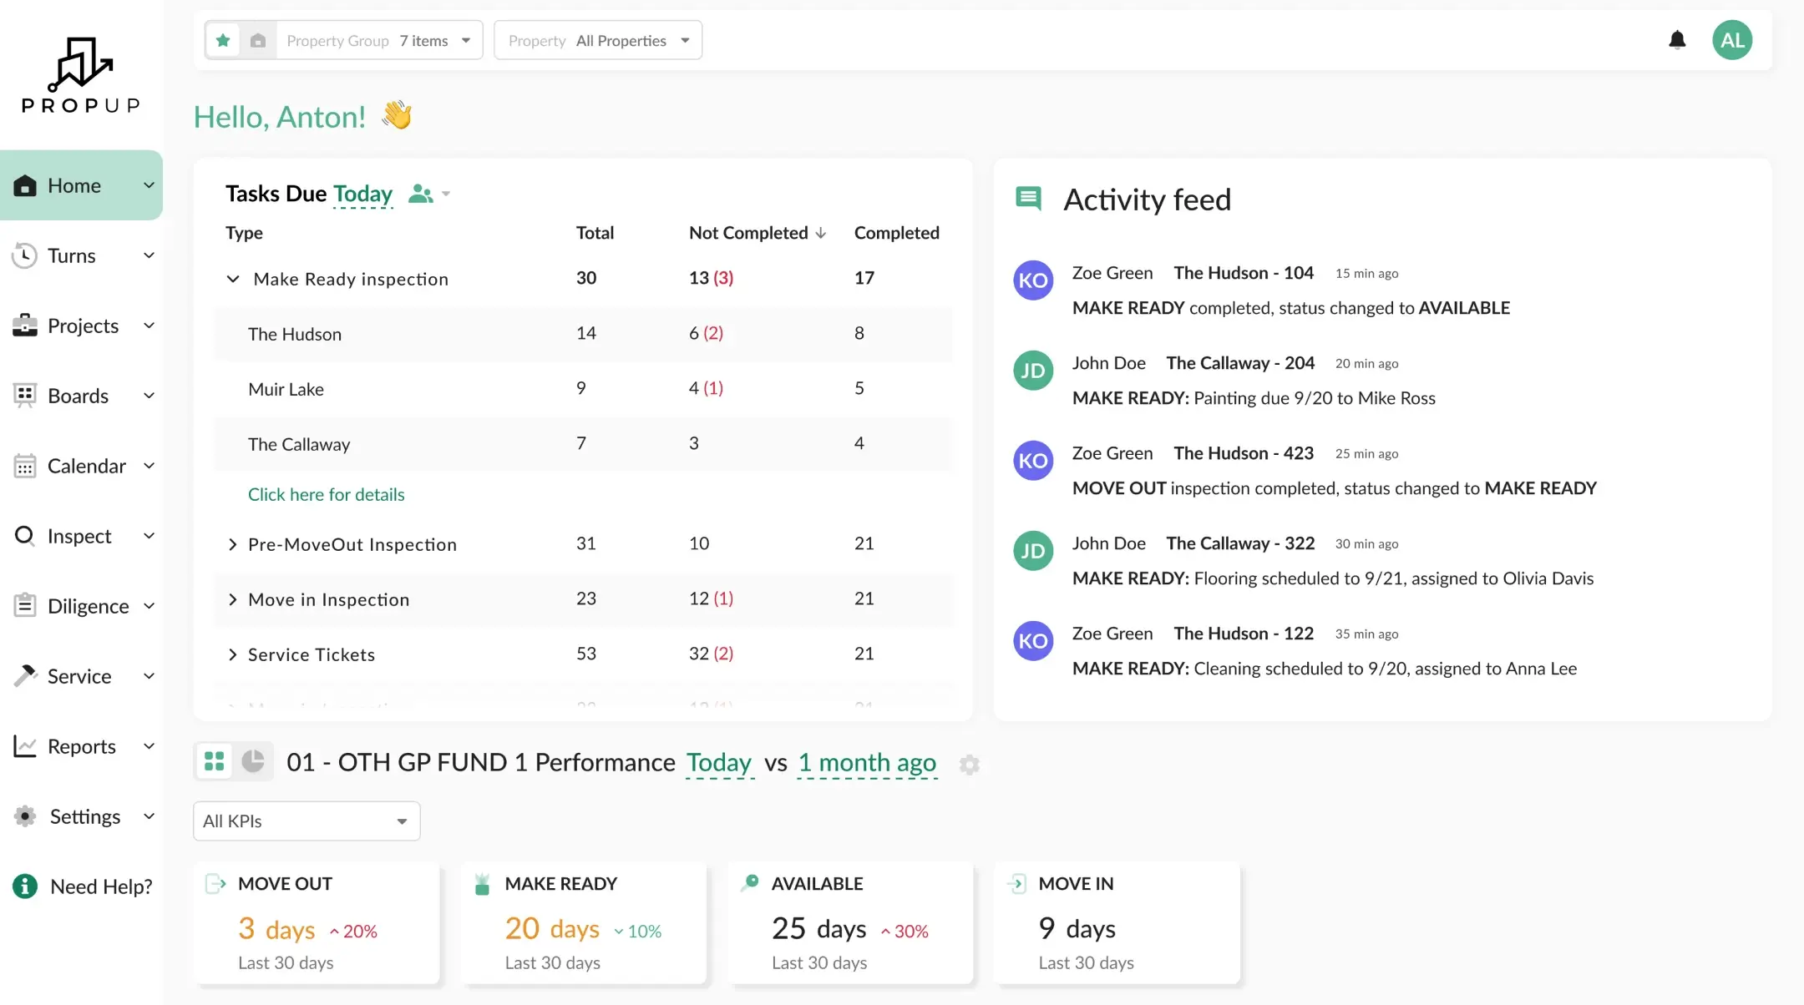Switch to grid view for performance
This screenshot has height=1005, width=1804.
(x=215, y=761)
